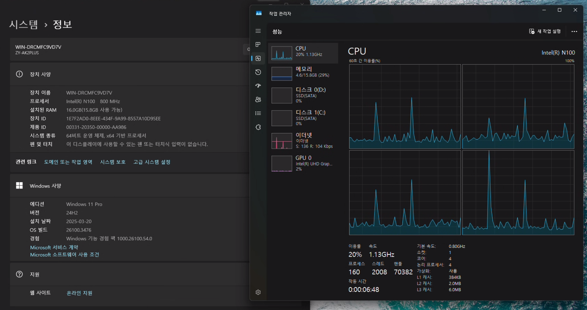
Task: Maximize the Task Manager window
Action: pos(559,10)
